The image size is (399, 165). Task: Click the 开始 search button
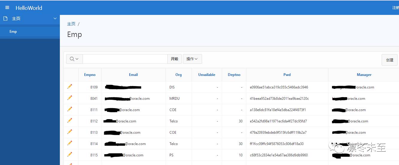(175, 59)
